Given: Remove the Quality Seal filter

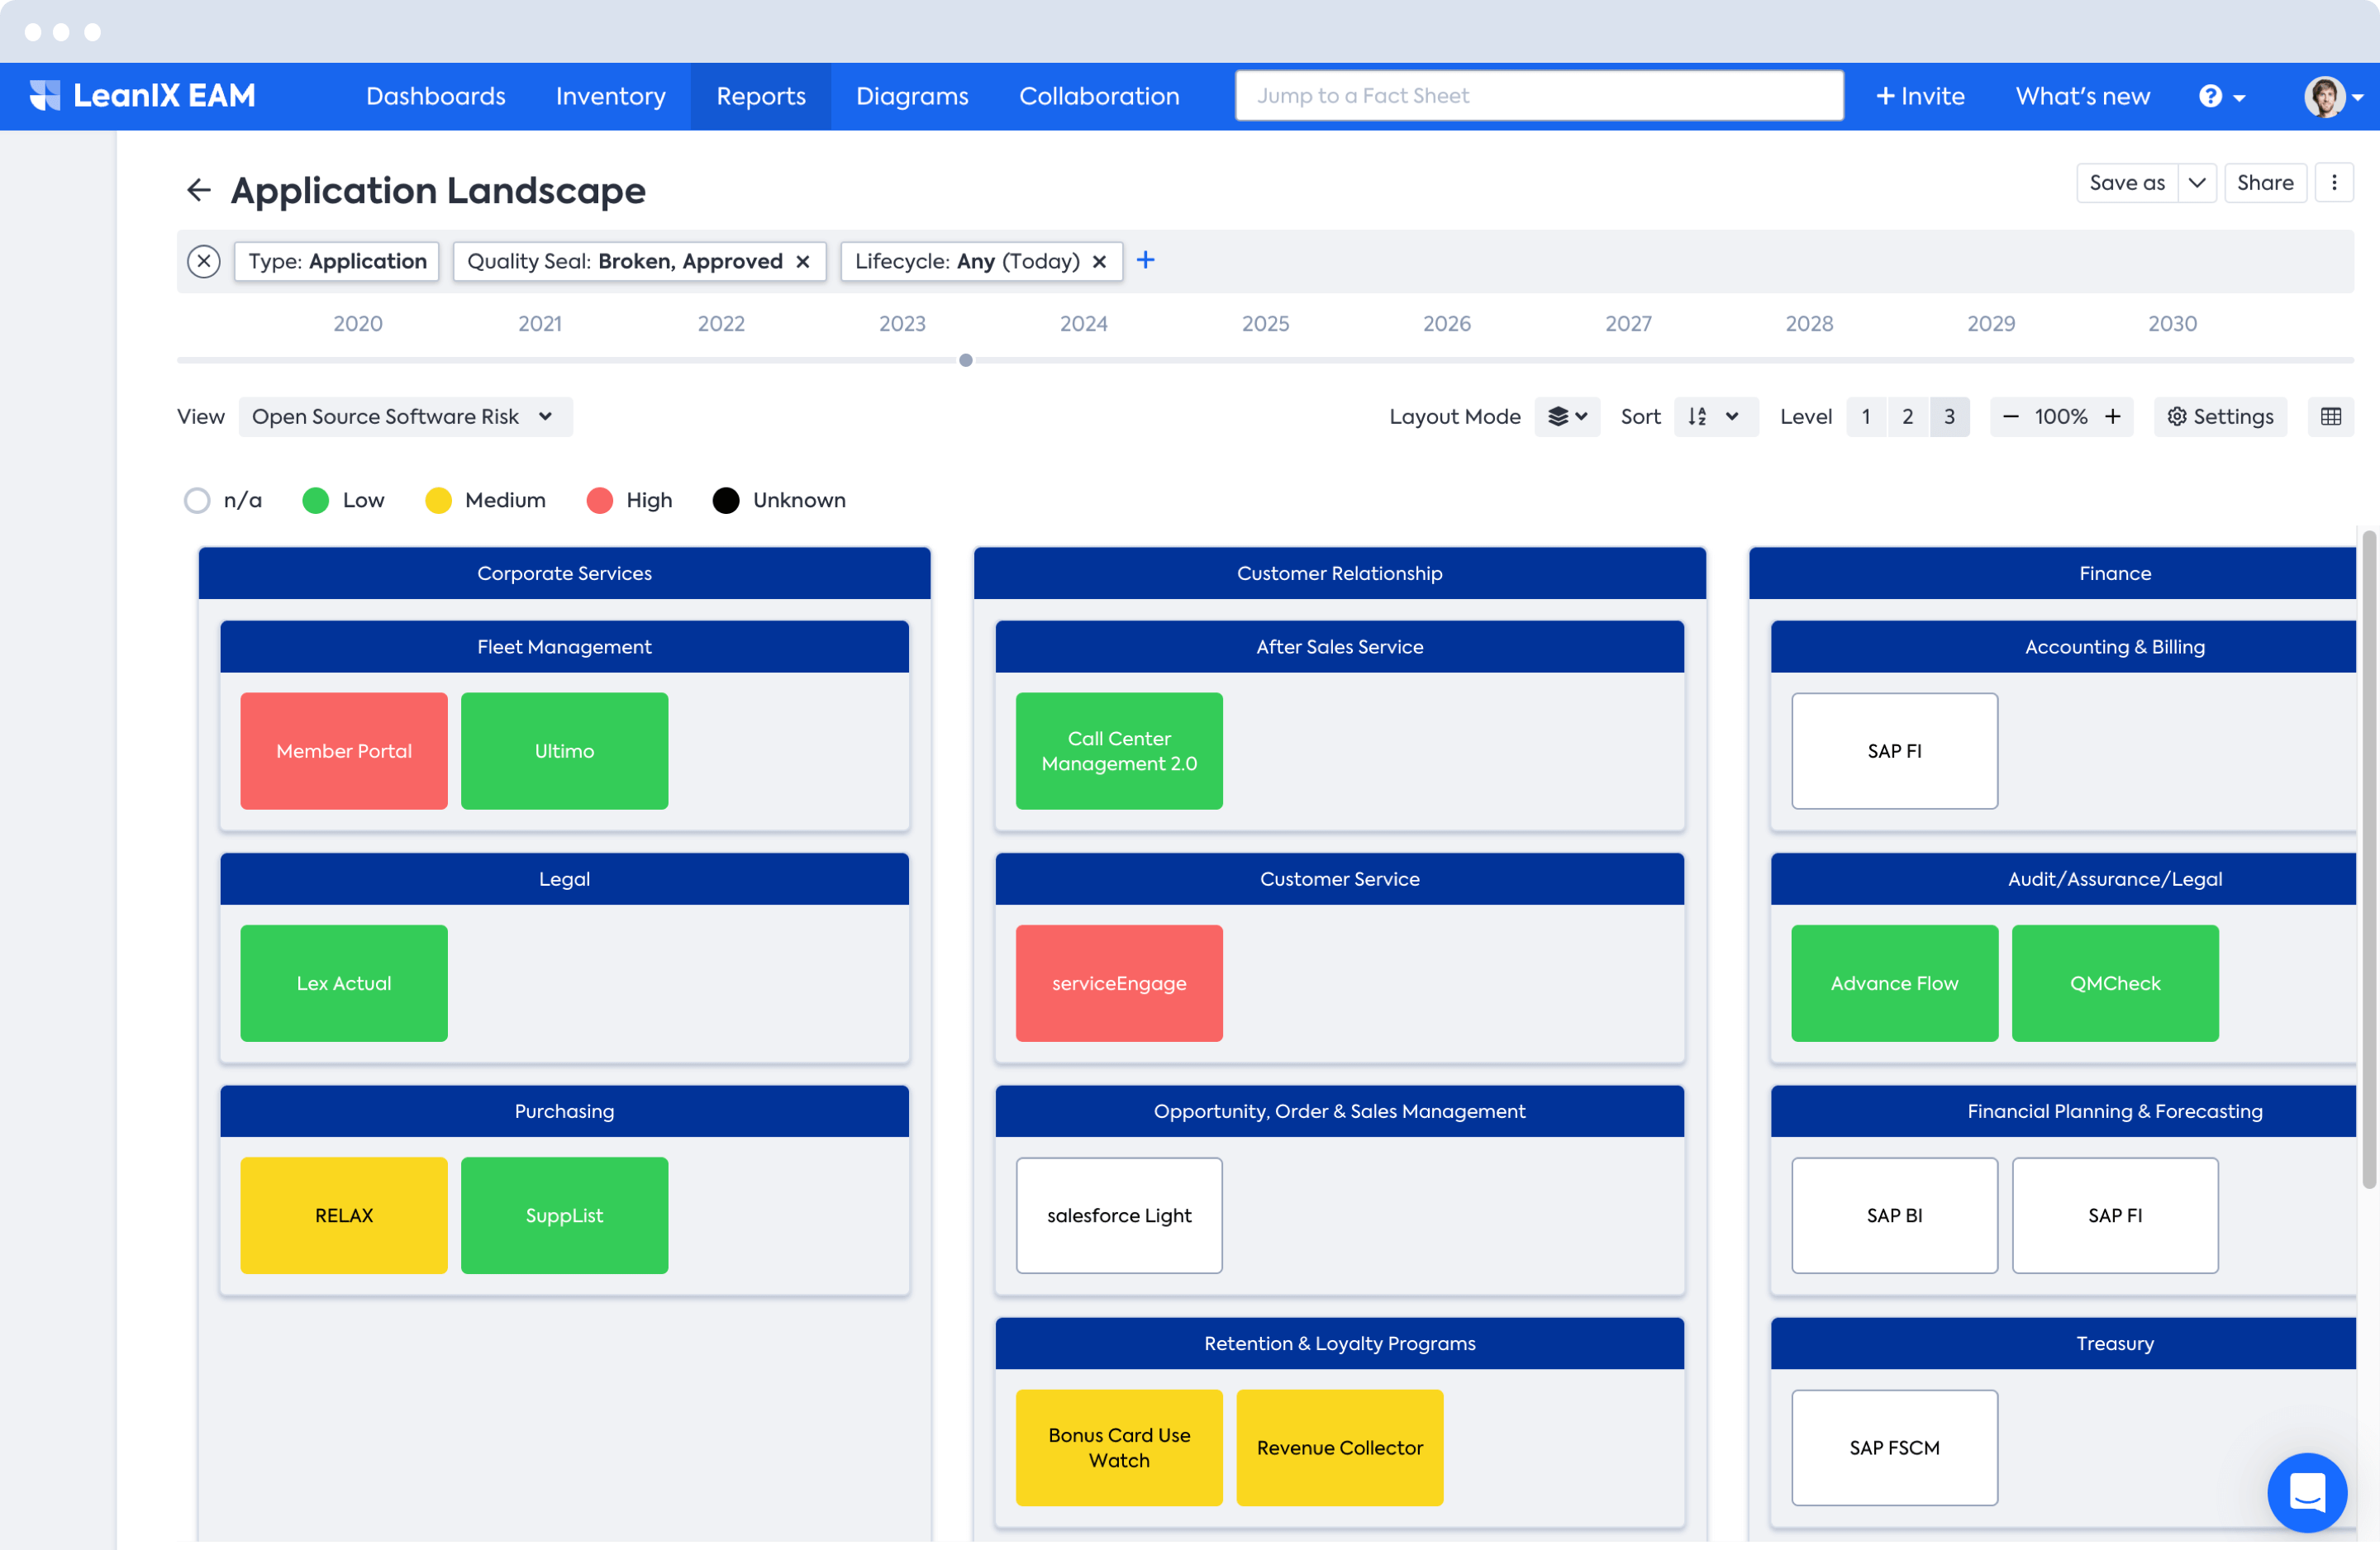Looking at the screenshot, I should click(802, 261).
